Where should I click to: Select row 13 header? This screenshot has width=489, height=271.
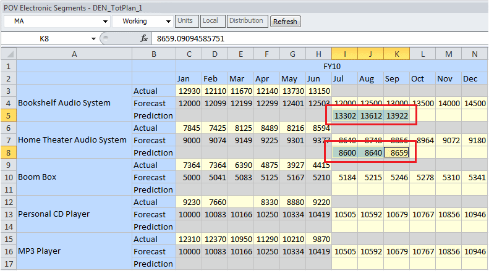click(x=9, y=214)
